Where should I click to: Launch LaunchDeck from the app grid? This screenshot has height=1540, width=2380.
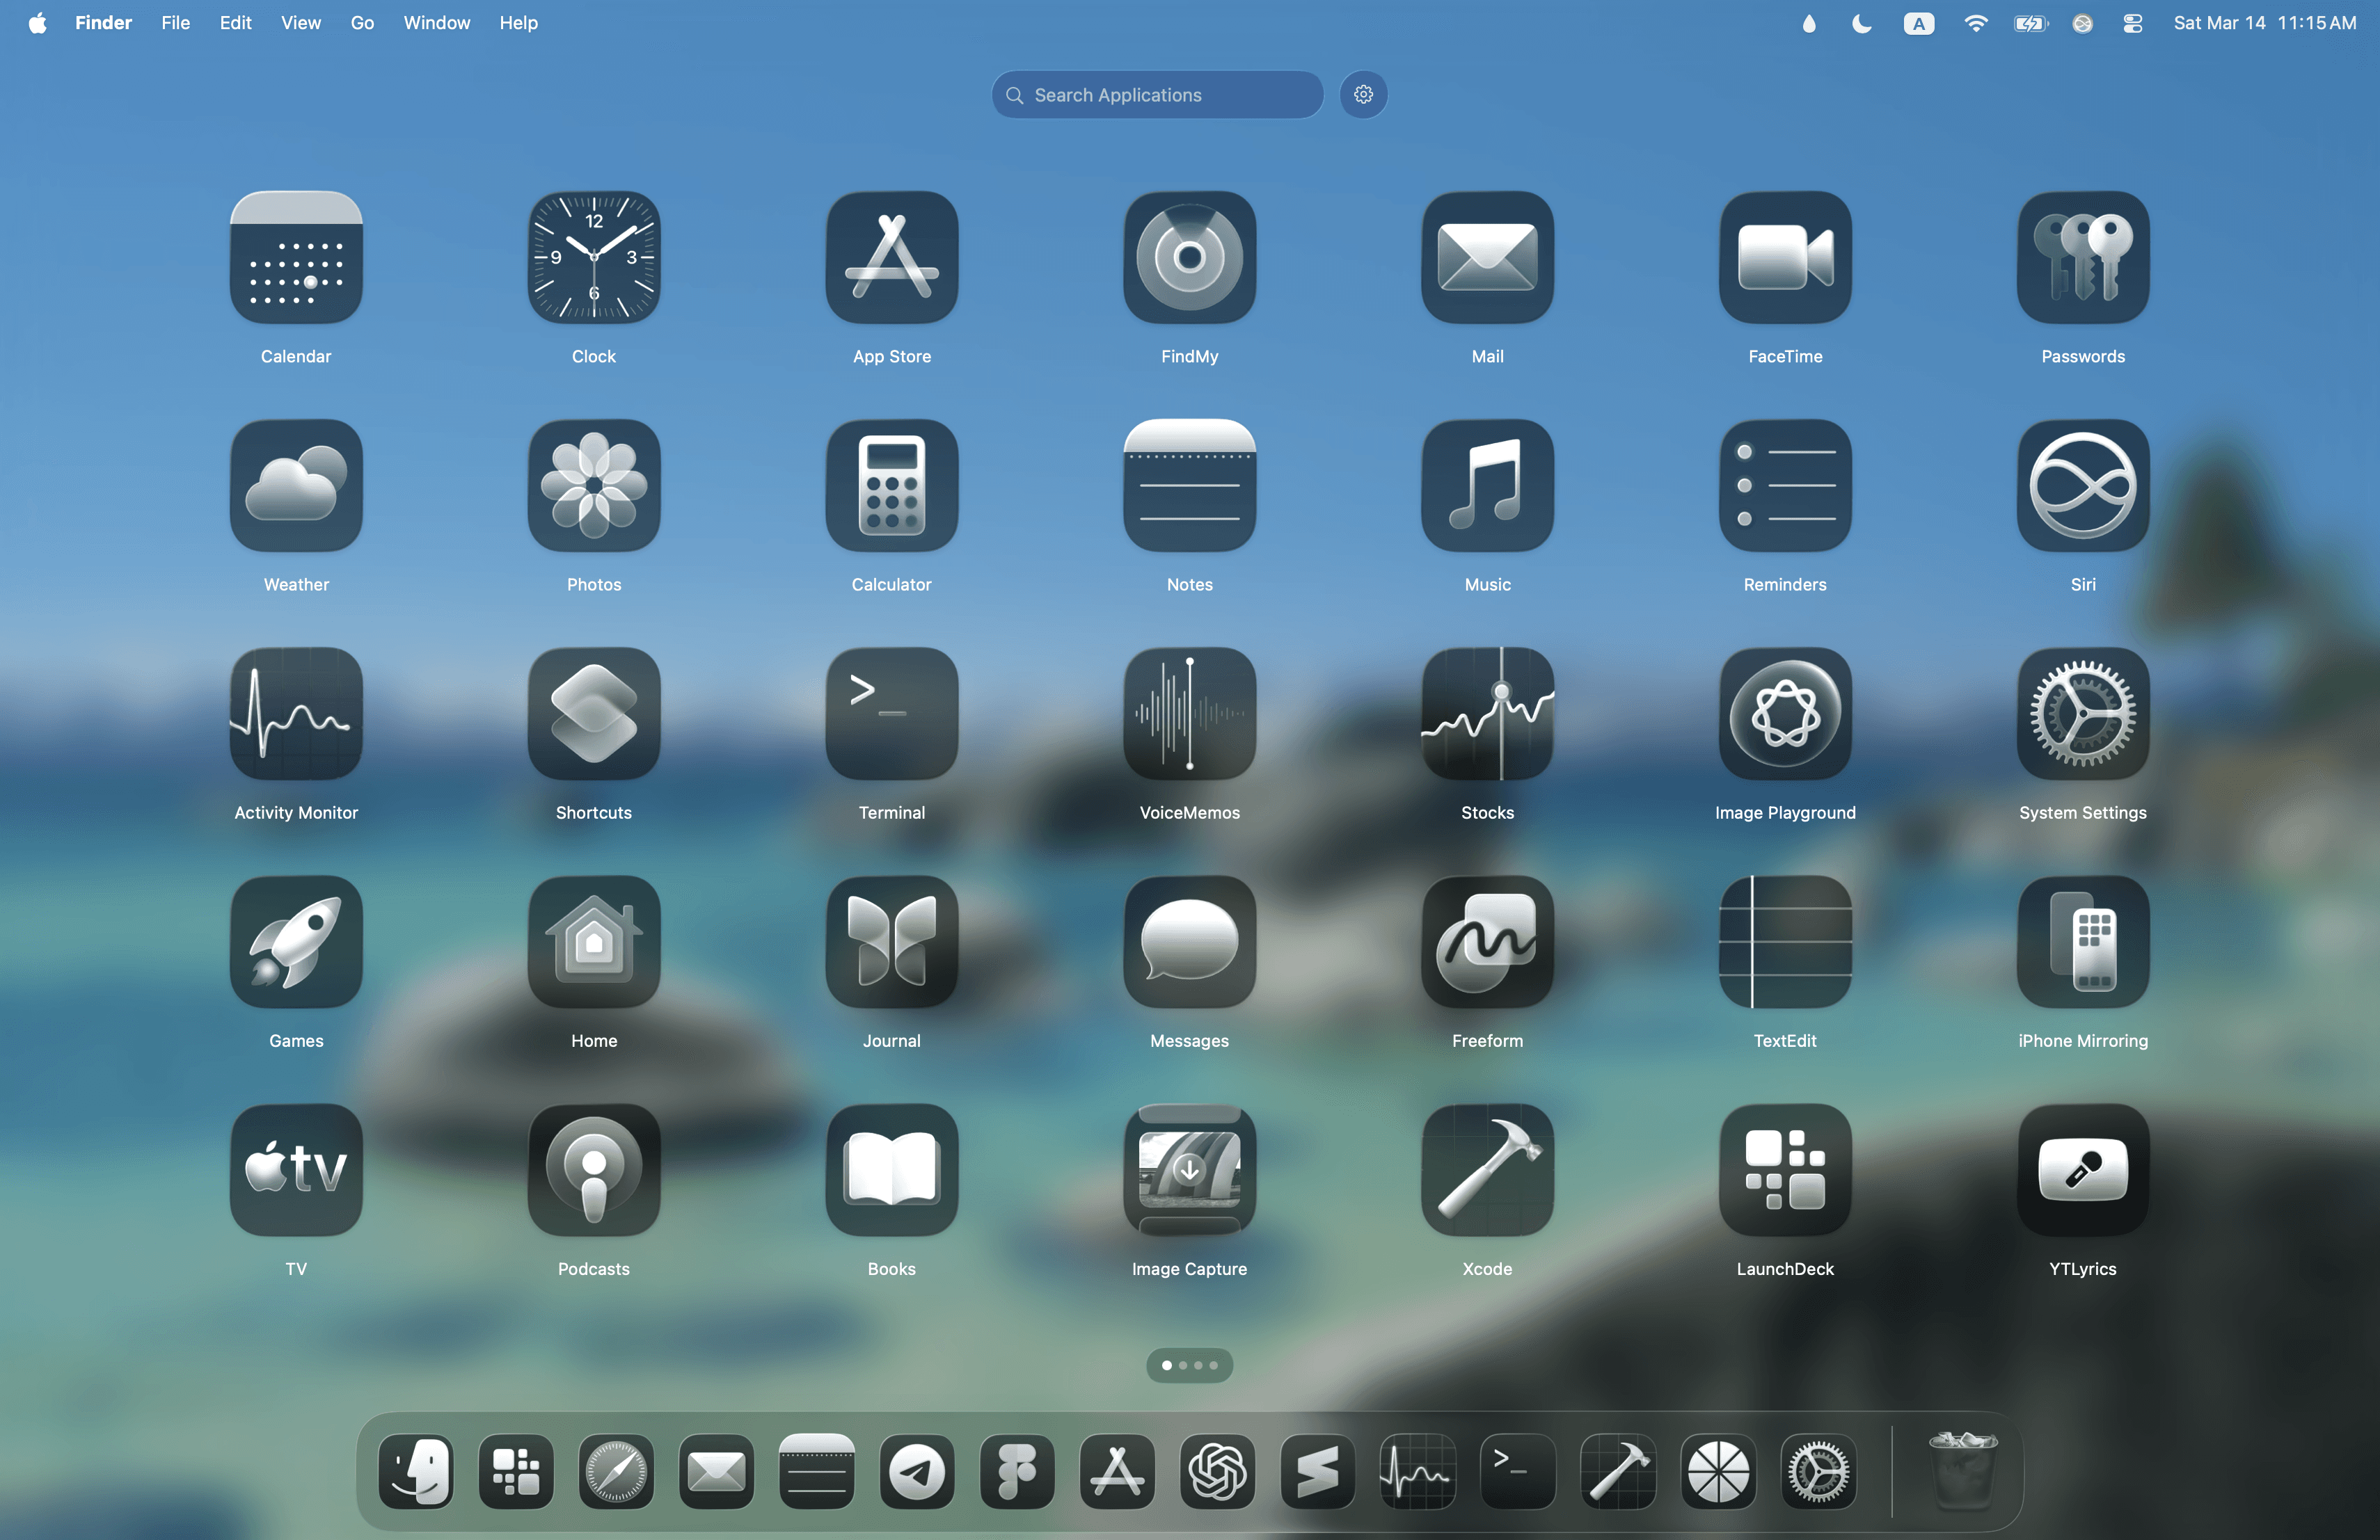point(1786,1170)
